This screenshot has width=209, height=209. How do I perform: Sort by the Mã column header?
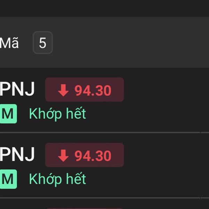9,43
